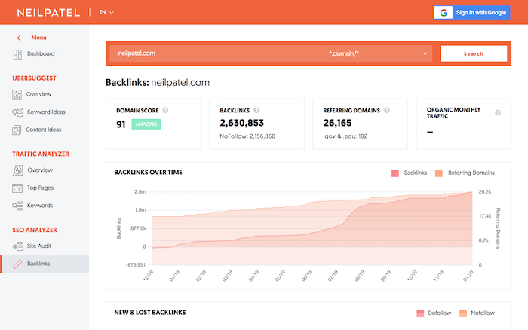Click the 26,165 referring domains value
528x330 pixels.
click(337, 123)
